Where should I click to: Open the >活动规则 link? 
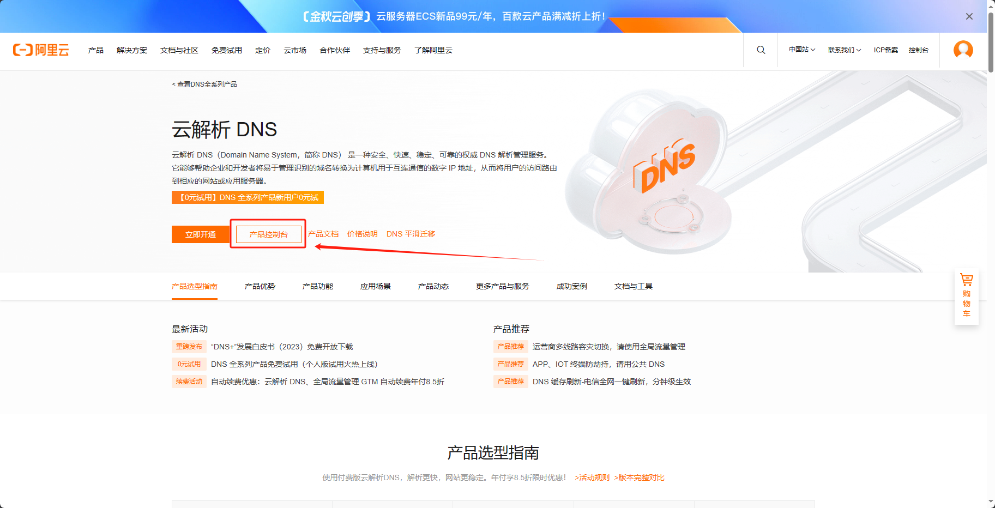592,477
